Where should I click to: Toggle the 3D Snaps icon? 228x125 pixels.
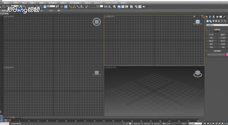71,7
